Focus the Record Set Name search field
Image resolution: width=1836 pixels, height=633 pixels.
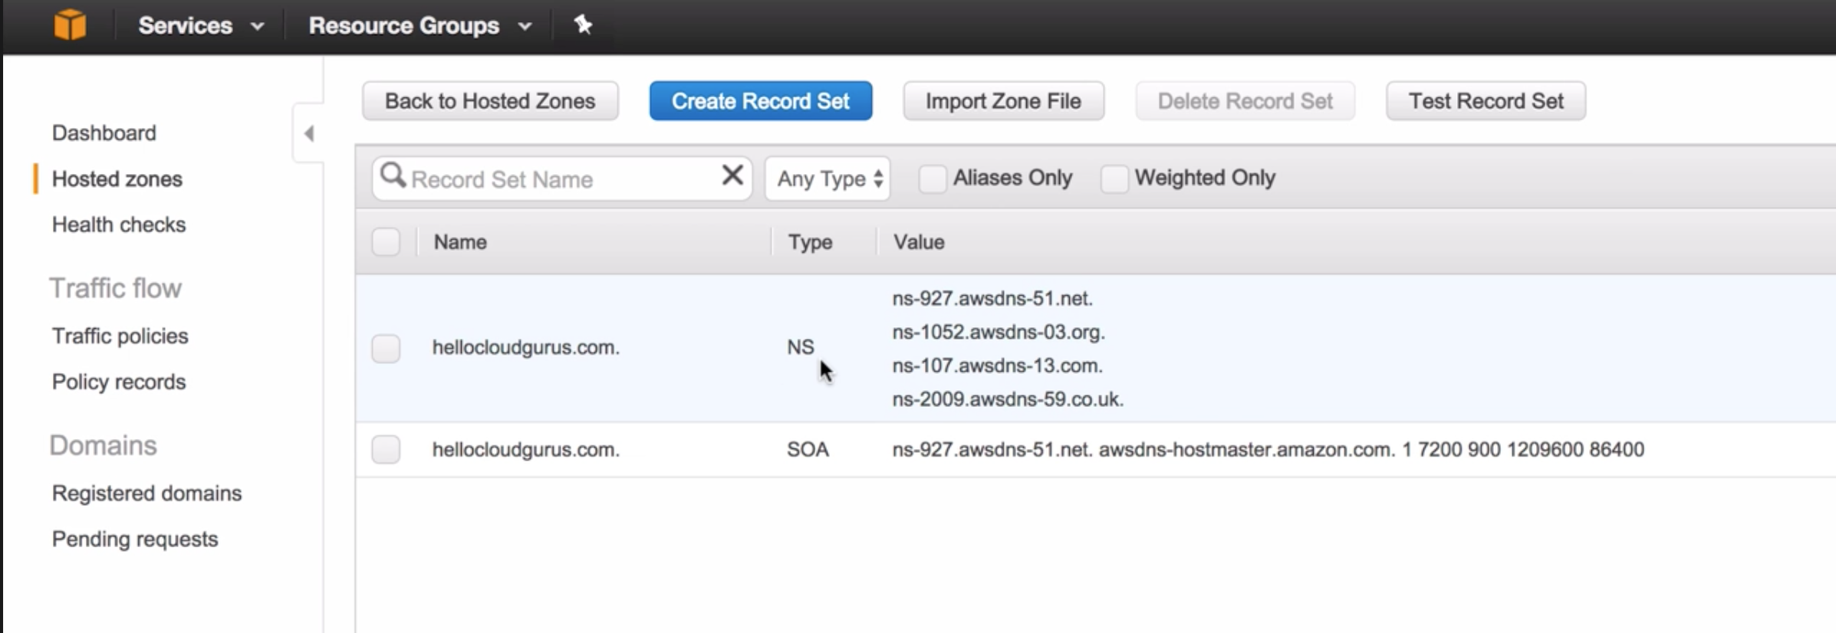point(562,179)
